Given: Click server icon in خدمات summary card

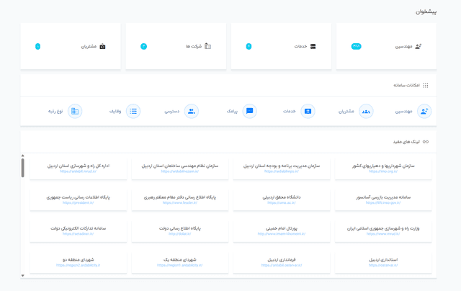Looking at the screenshot, I should click(313, 46).
